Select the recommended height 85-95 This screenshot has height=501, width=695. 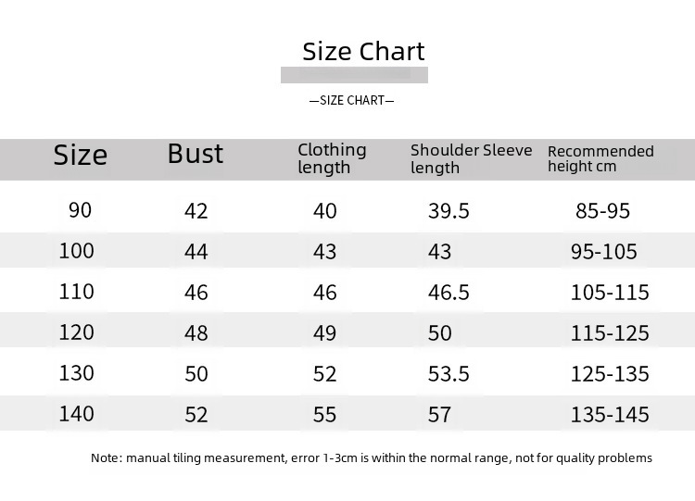click(602, 211)
